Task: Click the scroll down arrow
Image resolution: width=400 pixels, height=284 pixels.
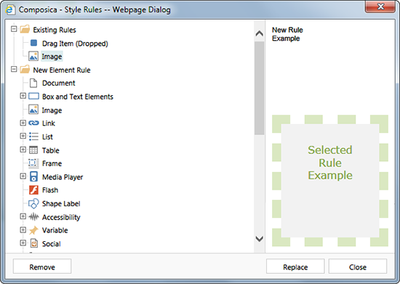Action: coord(260,239)
